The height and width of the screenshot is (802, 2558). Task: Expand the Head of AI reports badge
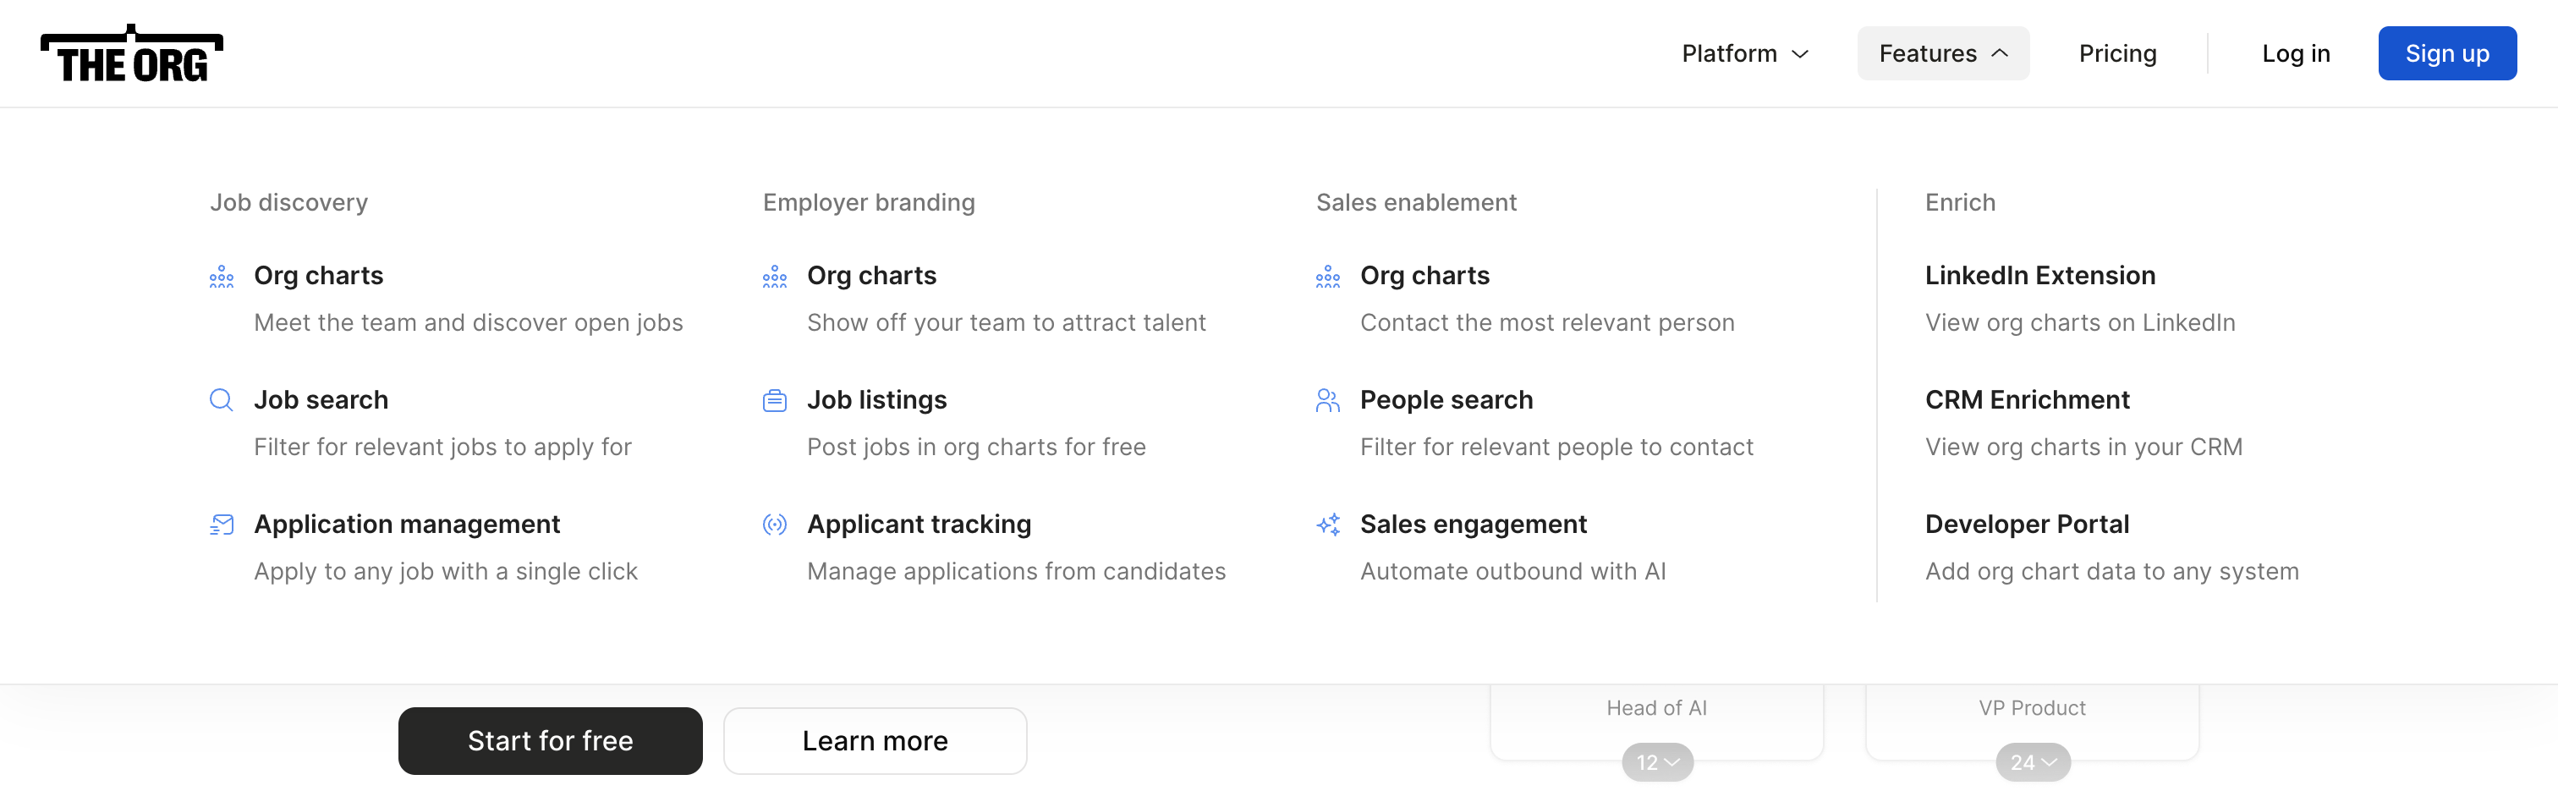click(1657, 762)
